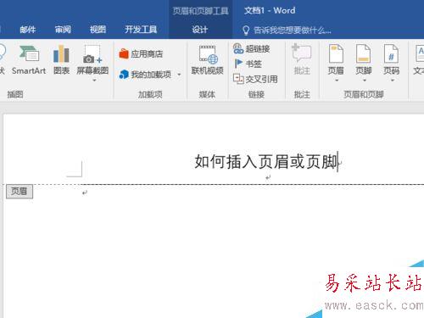Open the 设计 tab under header tools
The image size is (424, 318).
click(200, 30)
